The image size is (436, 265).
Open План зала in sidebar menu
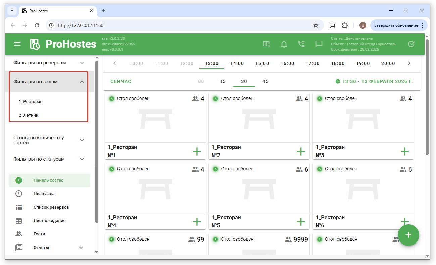[44, 194]
